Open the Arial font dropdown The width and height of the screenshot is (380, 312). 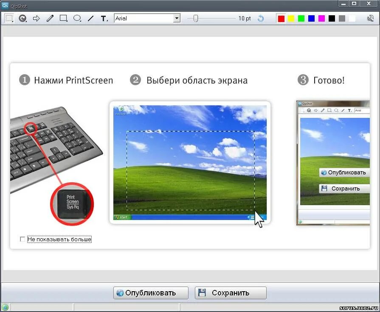pyautogui.click(x=177, y=18)
